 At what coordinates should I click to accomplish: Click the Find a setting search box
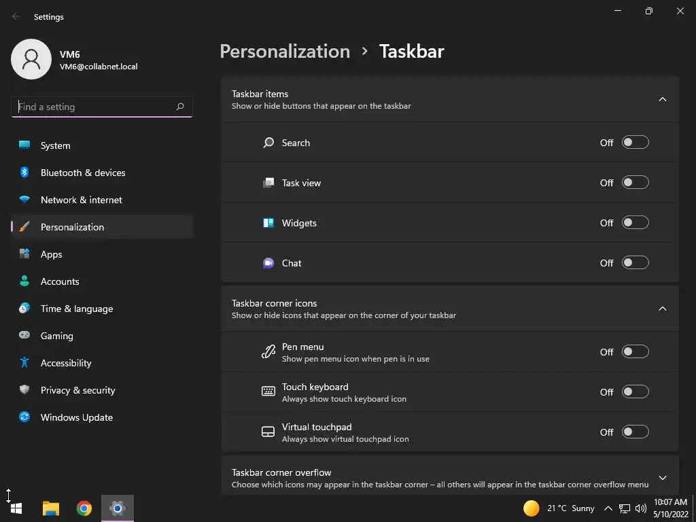coord(94,107)
